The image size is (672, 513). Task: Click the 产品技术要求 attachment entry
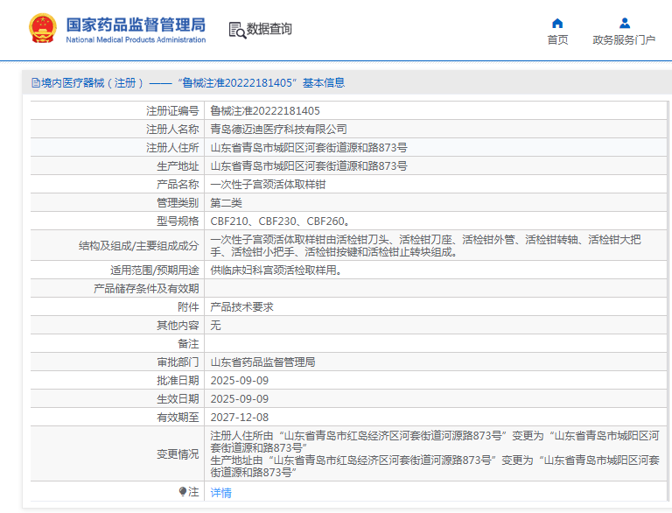(x=242, y=307)
